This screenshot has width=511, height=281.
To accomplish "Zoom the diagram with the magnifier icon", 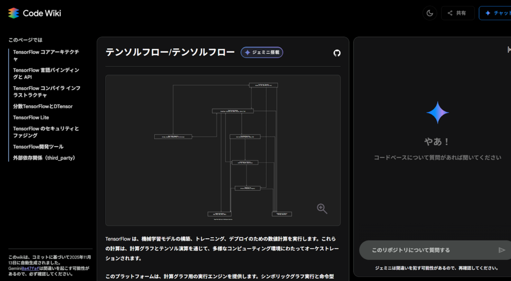I will coord(322,209).
